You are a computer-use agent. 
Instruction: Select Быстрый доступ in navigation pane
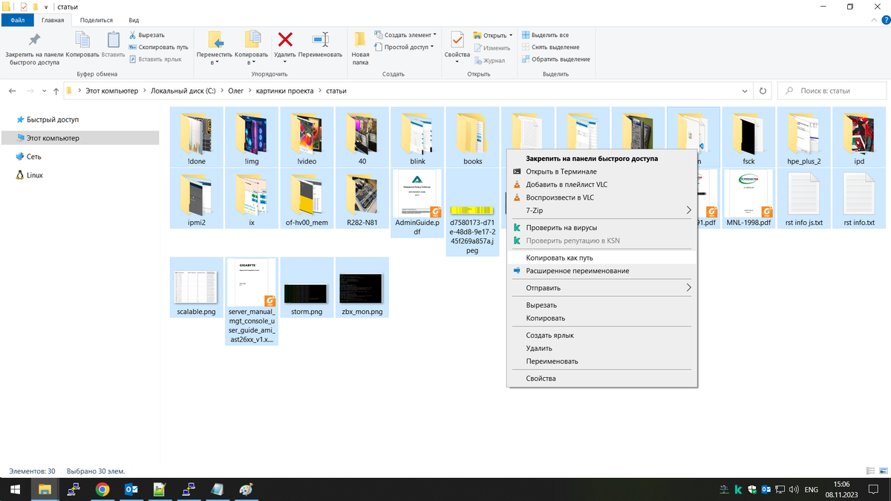(52, 119)
